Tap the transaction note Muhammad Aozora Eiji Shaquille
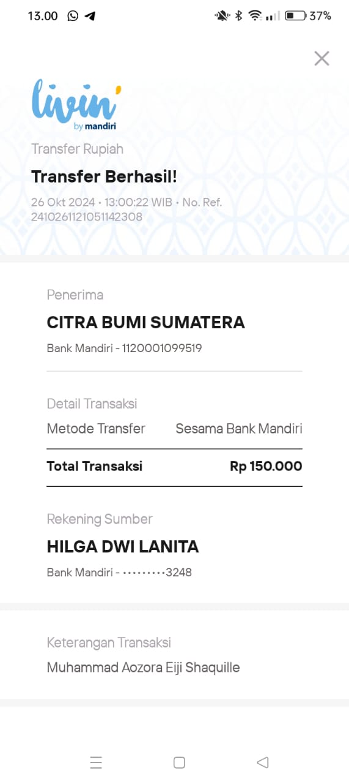349x784 pixels. [x=143, y=668]
